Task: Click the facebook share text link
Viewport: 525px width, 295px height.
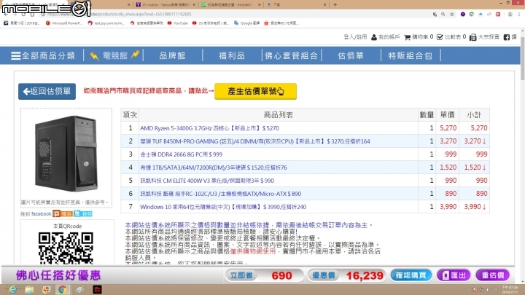Action: 41,213
